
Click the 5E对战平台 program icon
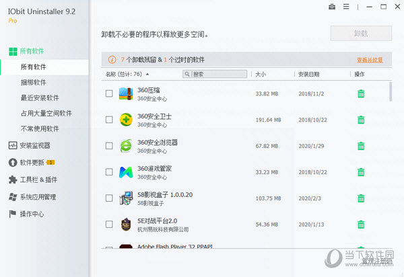coord(126,225)
